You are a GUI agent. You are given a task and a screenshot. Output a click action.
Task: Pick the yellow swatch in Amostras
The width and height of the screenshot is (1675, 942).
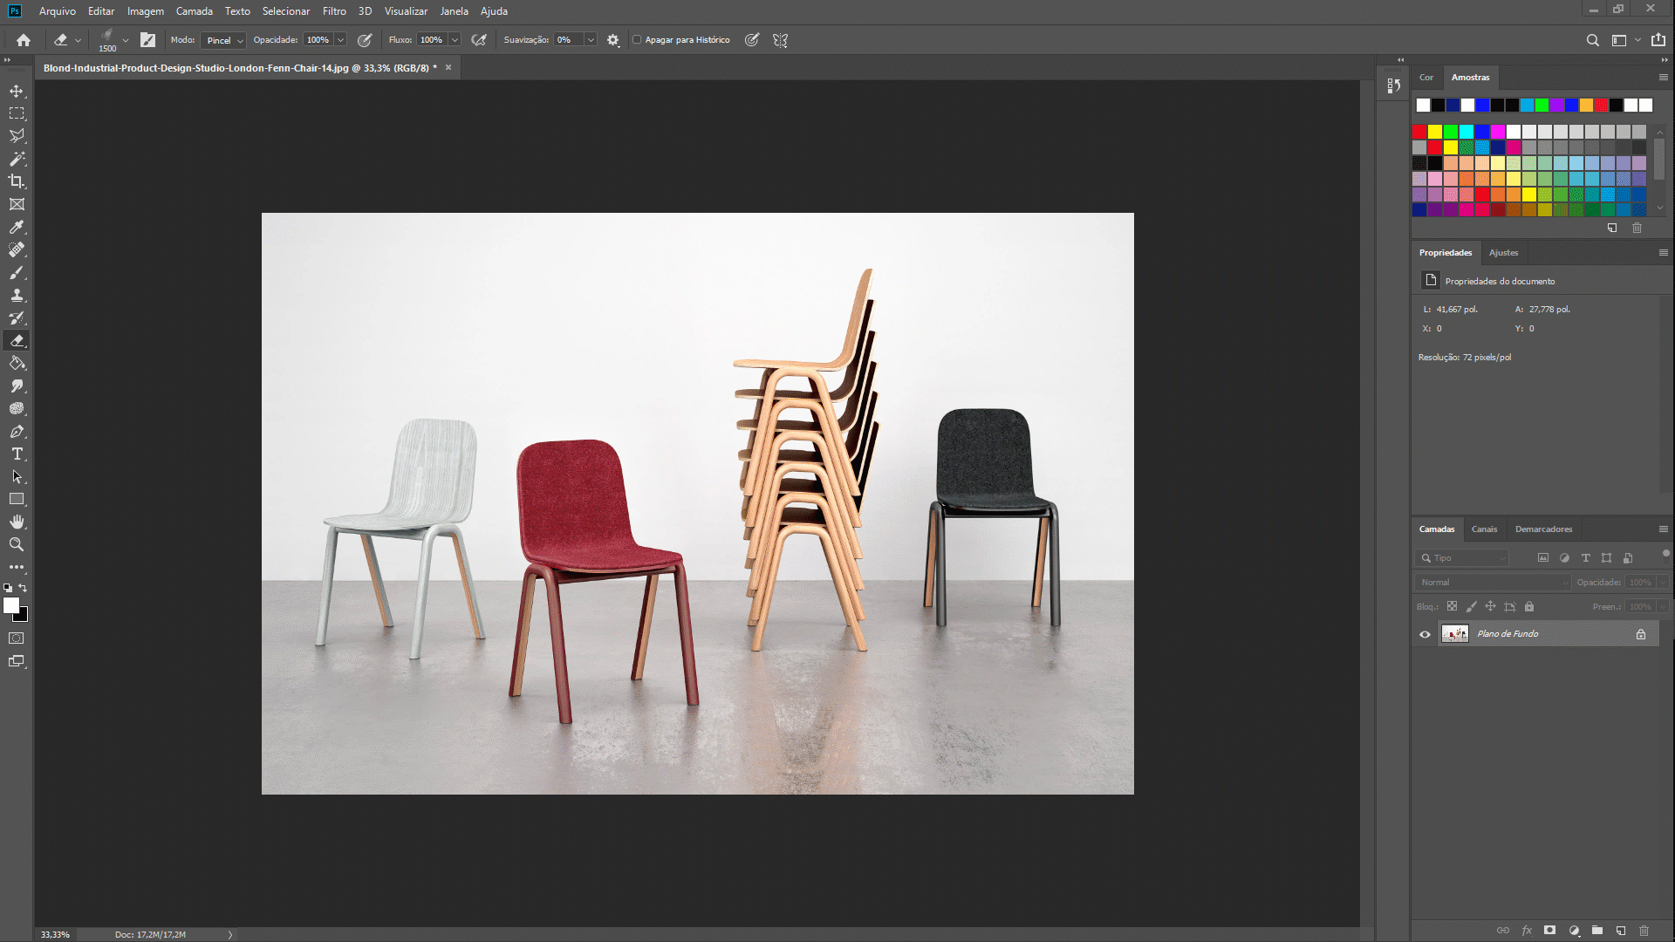coord(1435,132)
